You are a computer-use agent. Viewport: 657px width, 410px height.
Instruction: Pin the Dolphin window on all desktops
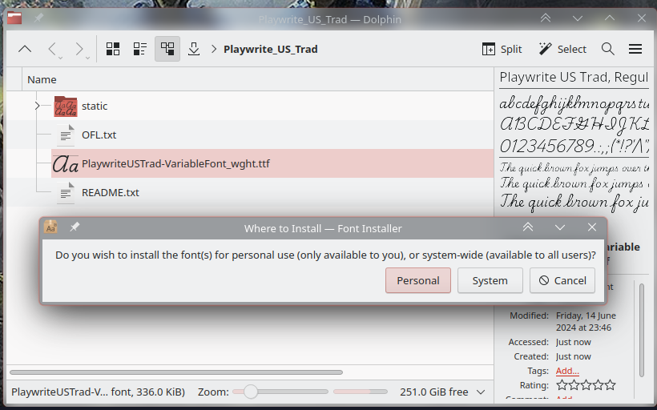pyautogui.click(x=38, y=18)
